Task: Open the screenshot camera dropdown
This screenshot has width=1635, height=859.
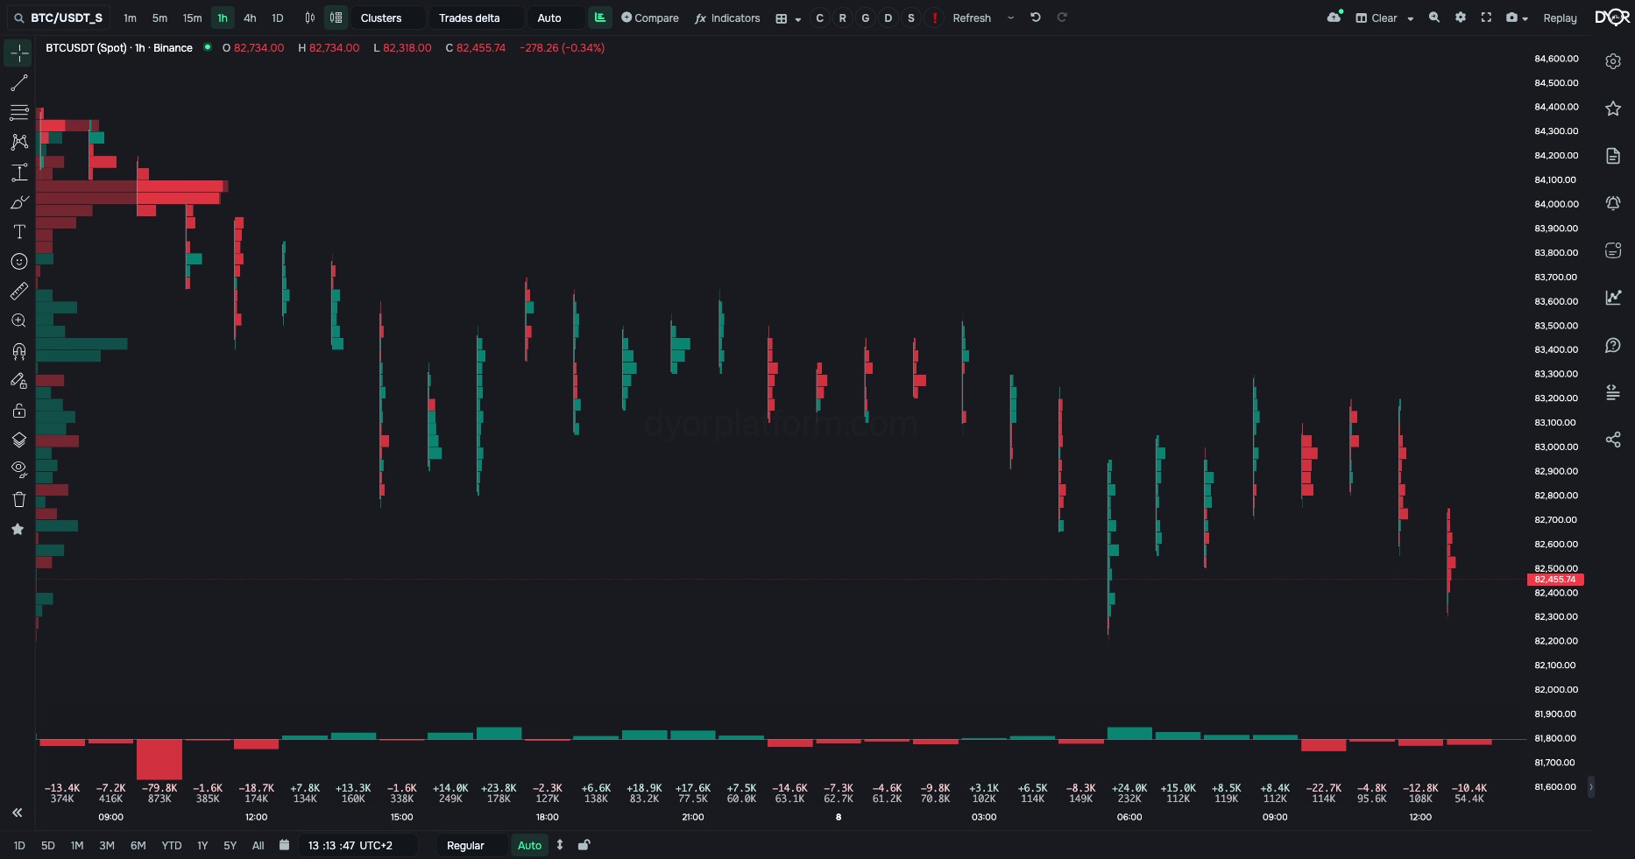Action: click(x=1517, y=18)
